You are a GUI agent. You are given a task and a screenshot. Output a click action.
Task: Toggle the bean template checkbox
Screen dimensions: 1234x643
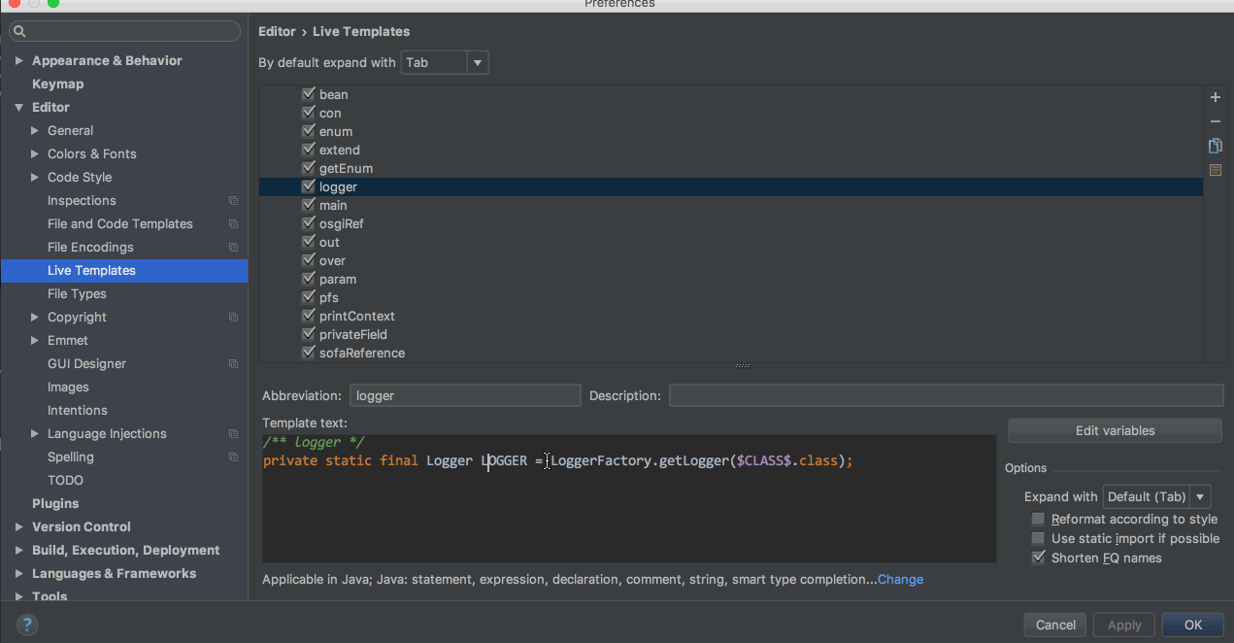click(x=309, y=94)
